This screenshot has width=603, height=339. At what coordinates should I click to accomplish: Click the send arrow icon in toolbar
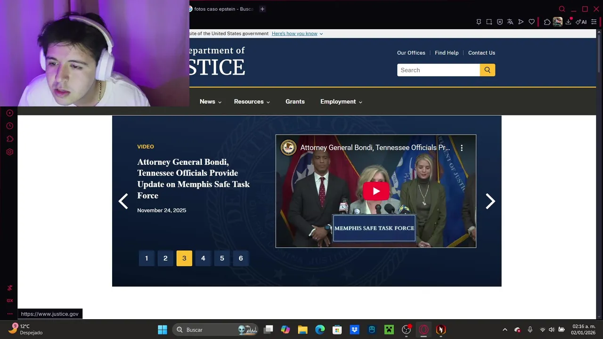click(x=521, y=22)
